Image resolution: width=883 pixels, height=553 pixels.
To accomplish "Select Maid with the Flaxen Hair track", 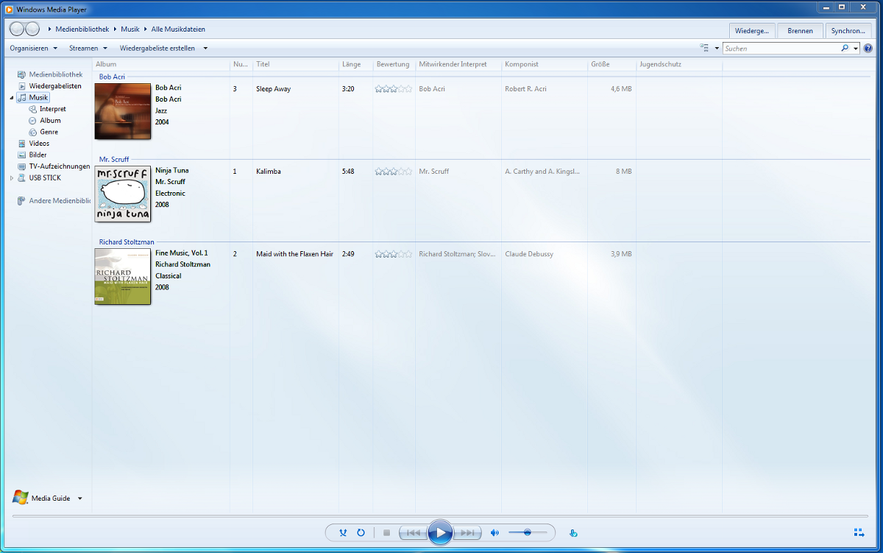I will point(294,254).
